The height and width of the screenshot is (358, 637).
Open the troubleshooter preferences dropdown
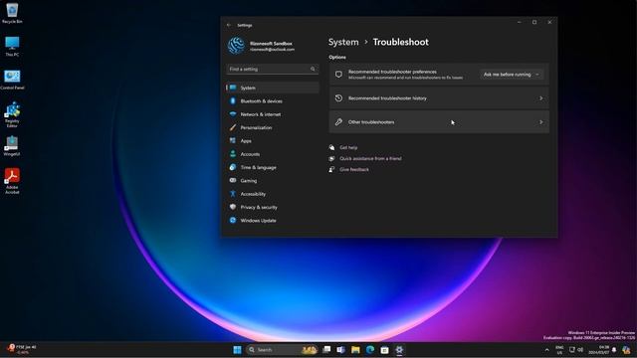[511, 75]
